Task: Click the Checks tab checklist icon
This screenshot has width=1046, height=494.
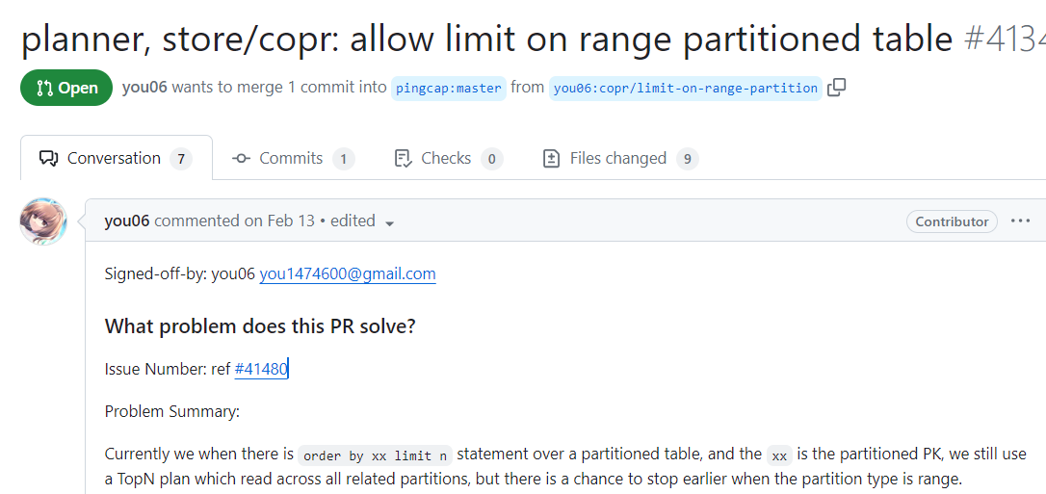Action: tap(404, 159)
